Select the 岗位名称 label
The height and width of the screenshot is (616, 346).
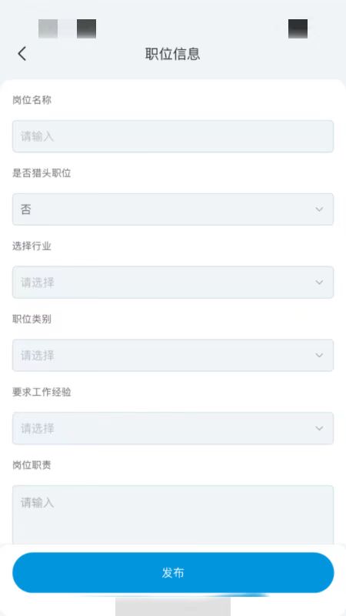tap(32, 100)
